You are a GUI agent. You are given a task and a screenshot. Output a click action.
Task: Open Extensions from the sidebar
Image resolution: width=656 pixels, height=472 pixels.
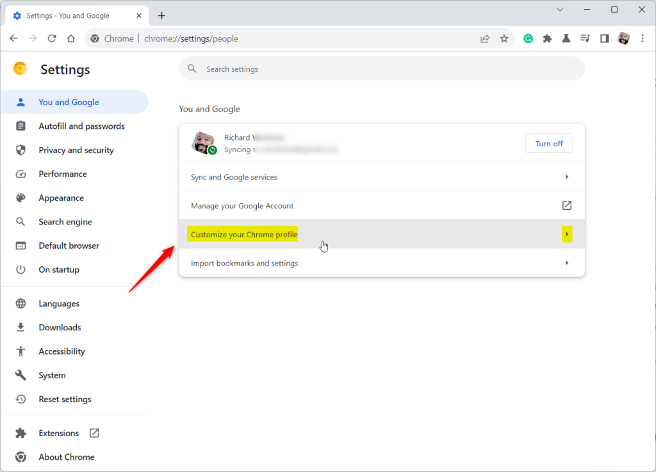74,433
